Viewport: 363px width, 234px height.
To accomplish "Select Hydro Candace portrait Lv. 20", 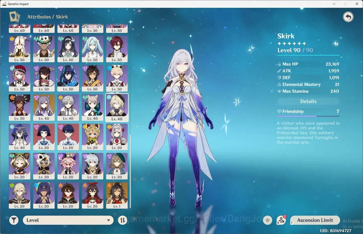I will point(44,196).
